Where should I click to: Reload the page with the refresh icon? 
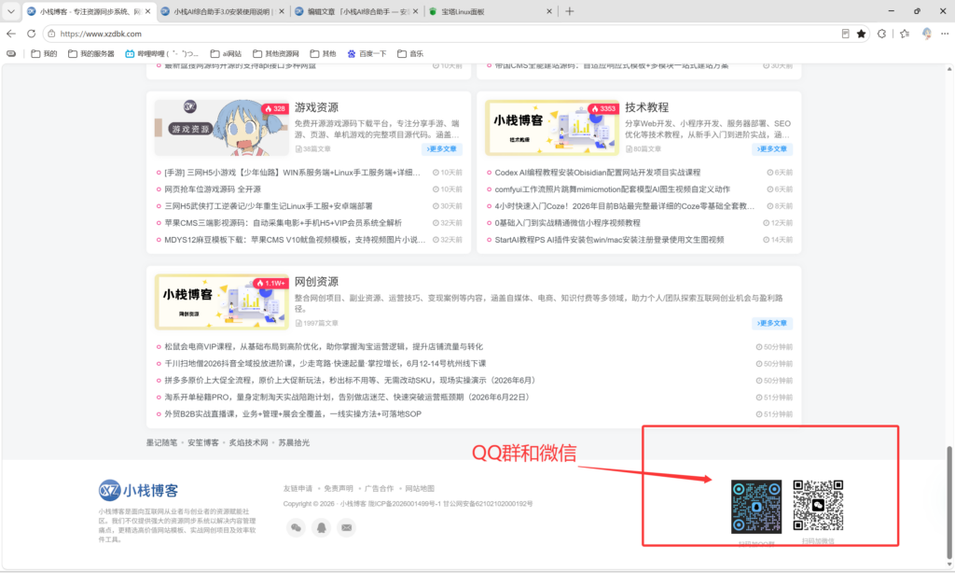coord(31,34)
